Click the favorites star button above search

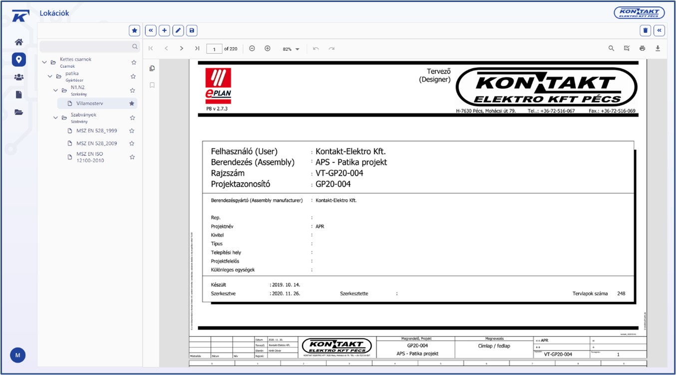point(134,30)
